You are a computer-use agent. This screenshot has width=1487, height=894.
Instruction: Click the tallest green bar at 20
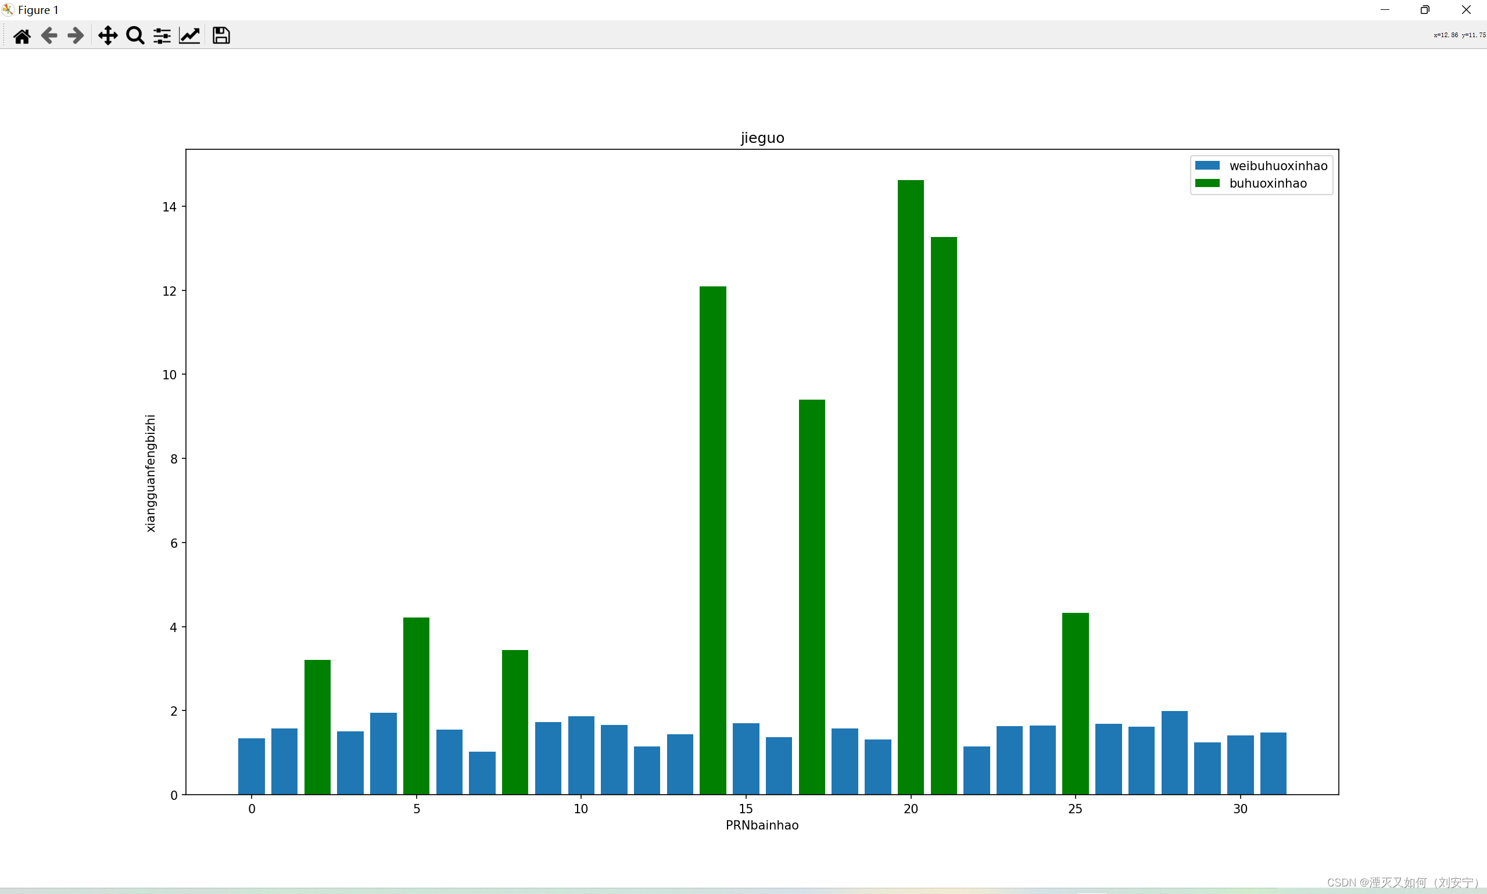tap(911, 482)
